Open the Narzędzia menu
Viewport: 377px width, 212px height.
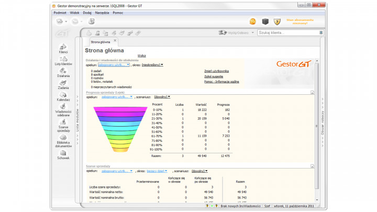[103, 12]
